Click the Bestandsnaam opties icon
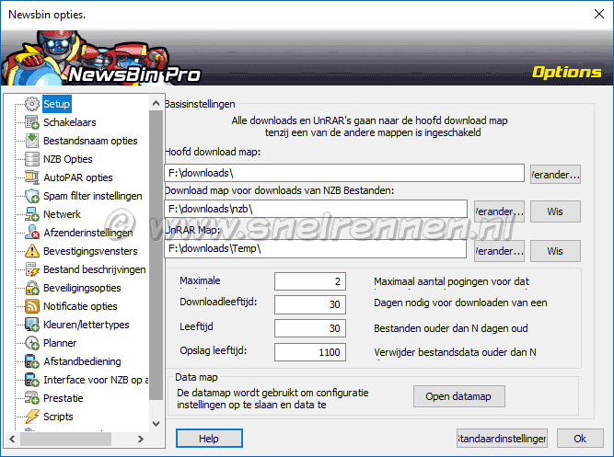614x457 pixels. tap(31, 141)
